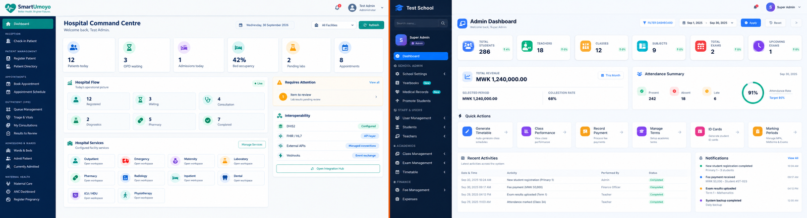Screen dimensions: 807x218
Task: Click Filter Dashboard in Admin Dashboard
Action: click(658, 23)
